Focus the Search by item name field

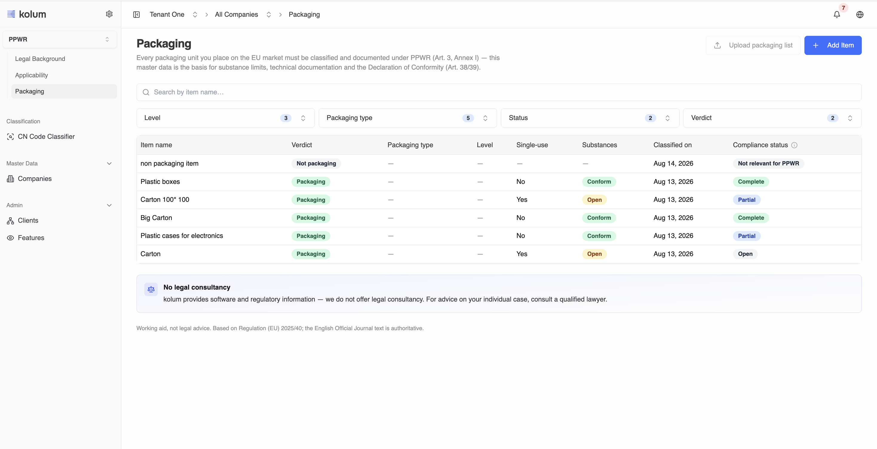(x=499, y=92)
